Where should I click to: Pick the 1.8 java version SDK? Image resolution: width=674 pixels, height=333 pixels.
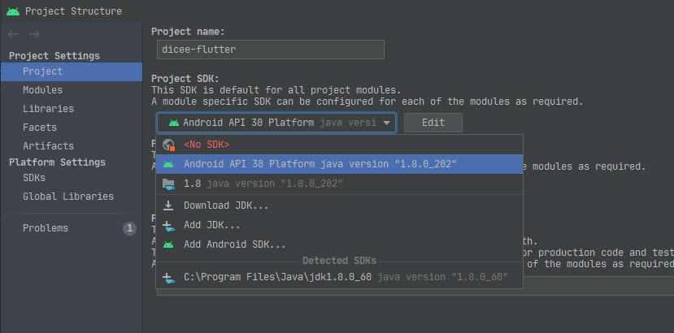[339, 184]
